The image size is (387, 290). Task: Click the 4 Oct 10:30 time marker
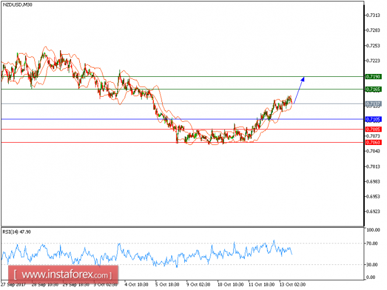click(x=136, y=285)
